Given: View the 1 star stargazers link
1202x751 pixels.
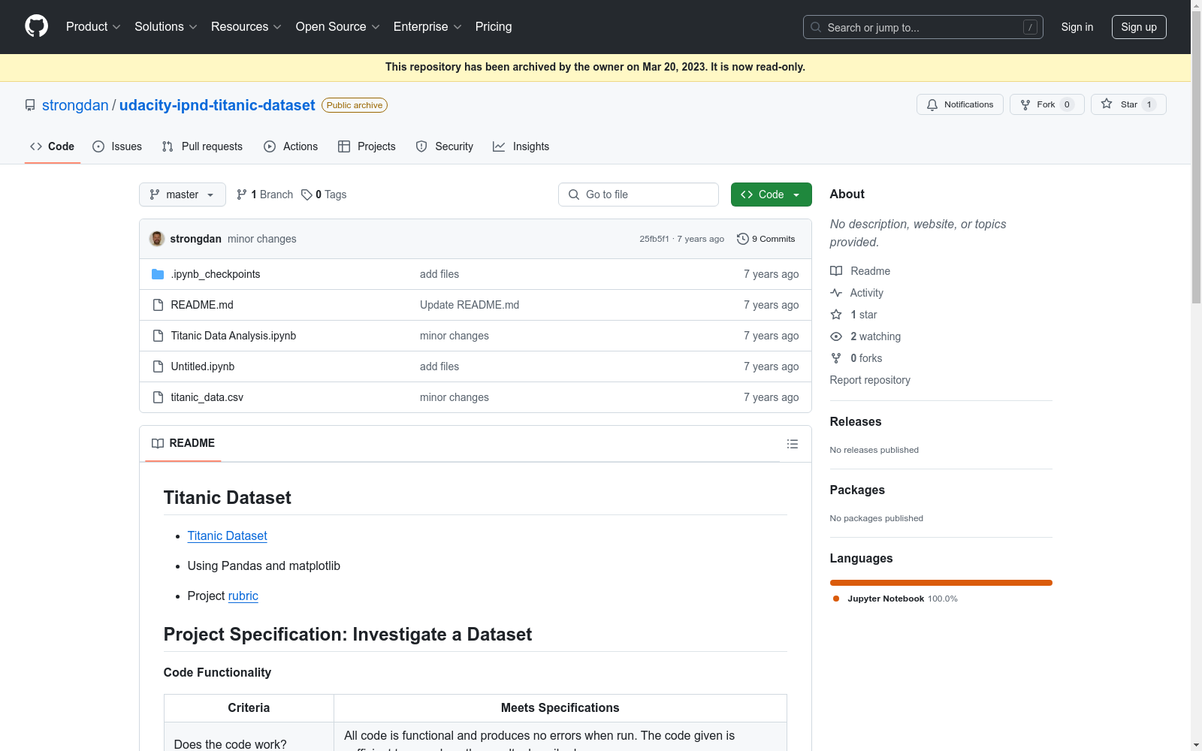Looking at the screenshot, I should (x=853, y=315).
